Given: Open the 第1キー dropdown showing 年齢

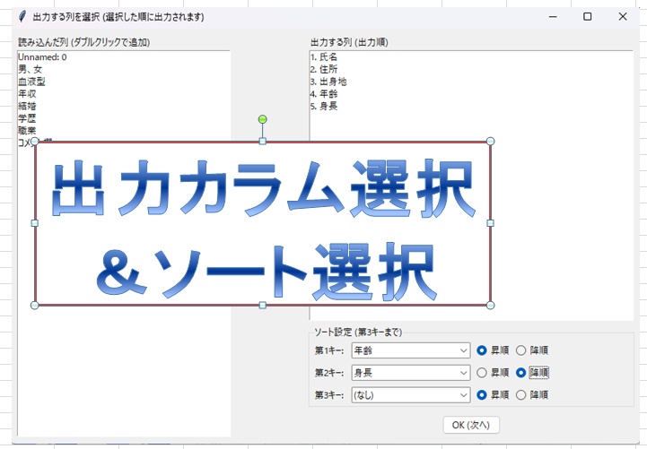Looking at the screenshot, I should 411,350.
